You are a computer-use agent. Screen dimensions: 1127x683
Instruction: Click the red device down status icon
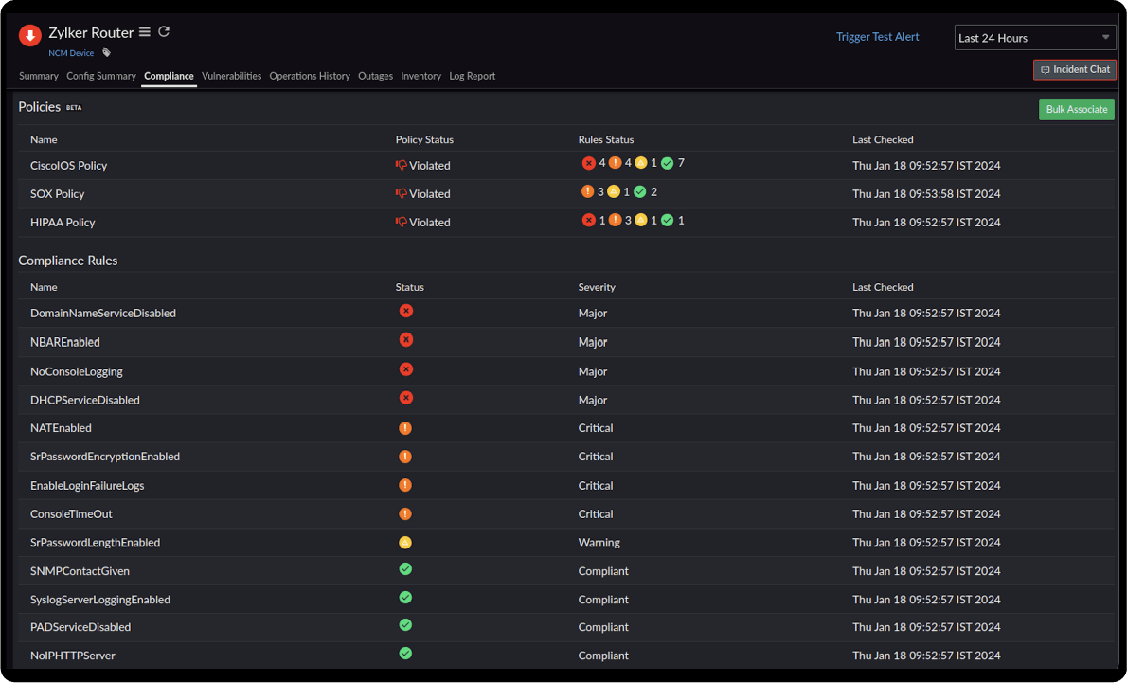[29, 36]
